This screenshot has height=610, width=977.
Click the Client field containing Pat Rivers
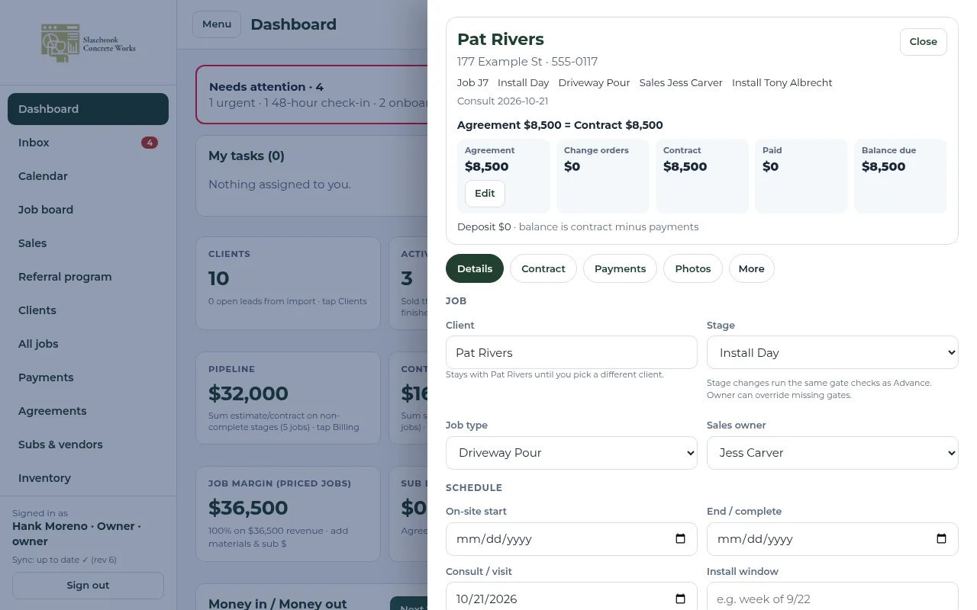(572, 352)
